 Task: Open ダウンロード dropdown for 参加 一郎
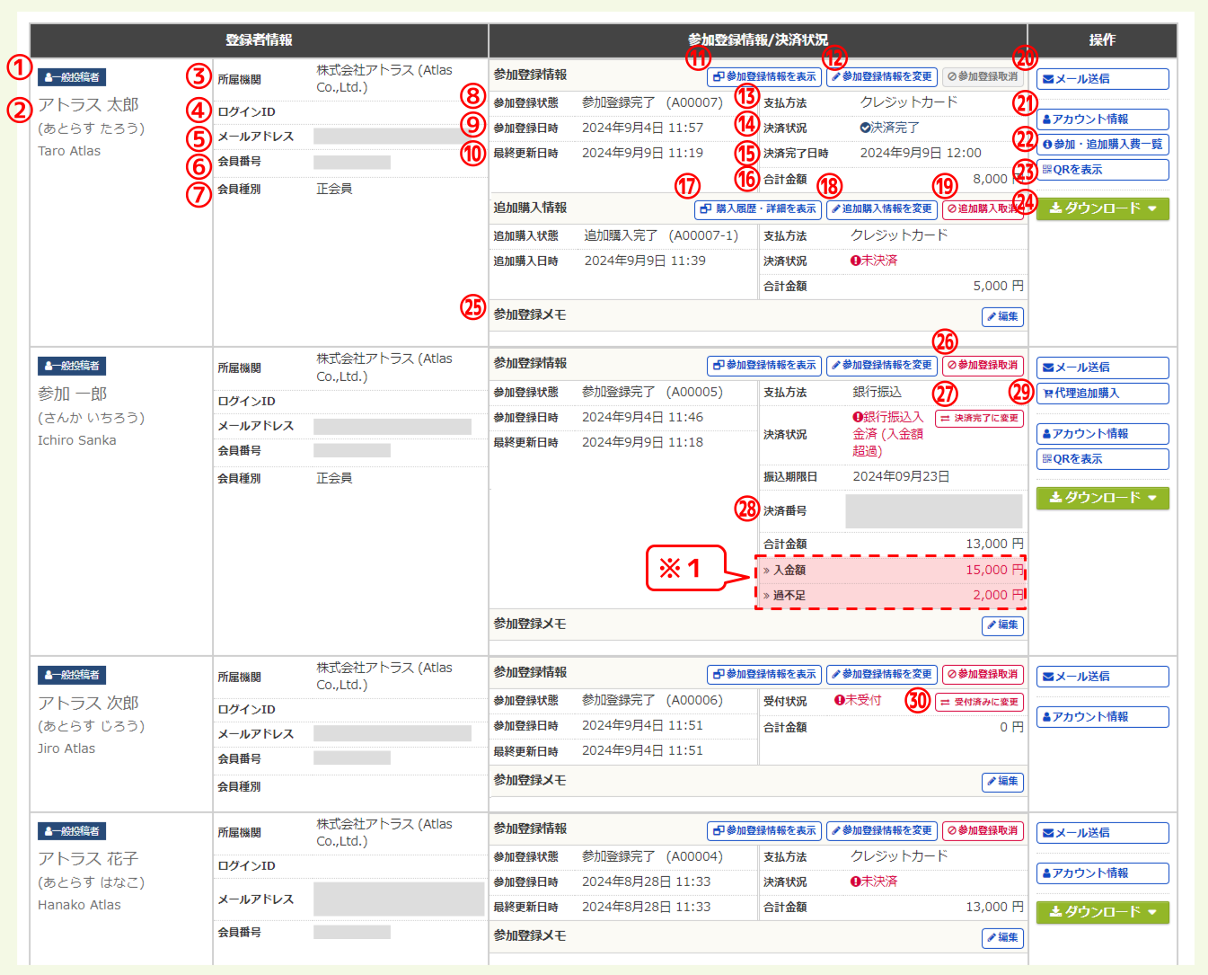pos(1103,498)
